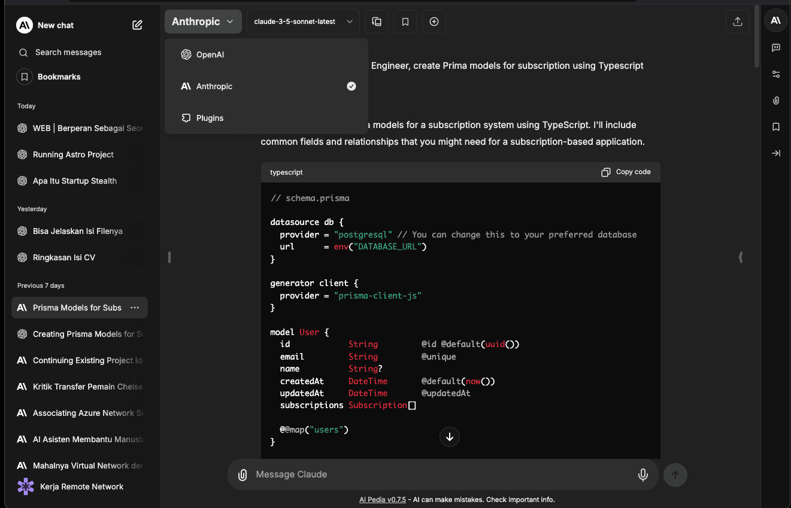
Task: Click the circled plus icon in header
Action: [x=434, y=22]
